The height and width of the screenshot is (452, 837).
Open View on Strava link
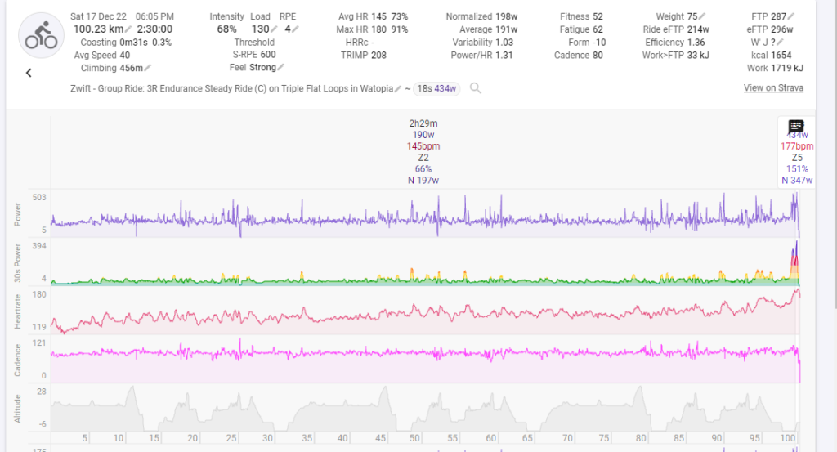(x=773, y=88)
